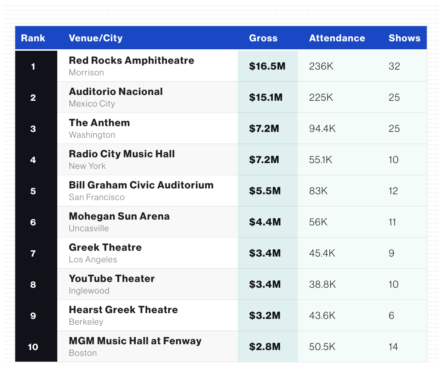
Task: Click the Shows column header
Action: [x=404, y=38]
